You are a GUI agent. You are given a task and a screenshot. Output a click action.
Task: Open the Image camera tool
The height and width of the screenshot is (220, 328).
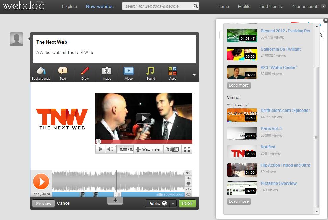pos(107,73)
